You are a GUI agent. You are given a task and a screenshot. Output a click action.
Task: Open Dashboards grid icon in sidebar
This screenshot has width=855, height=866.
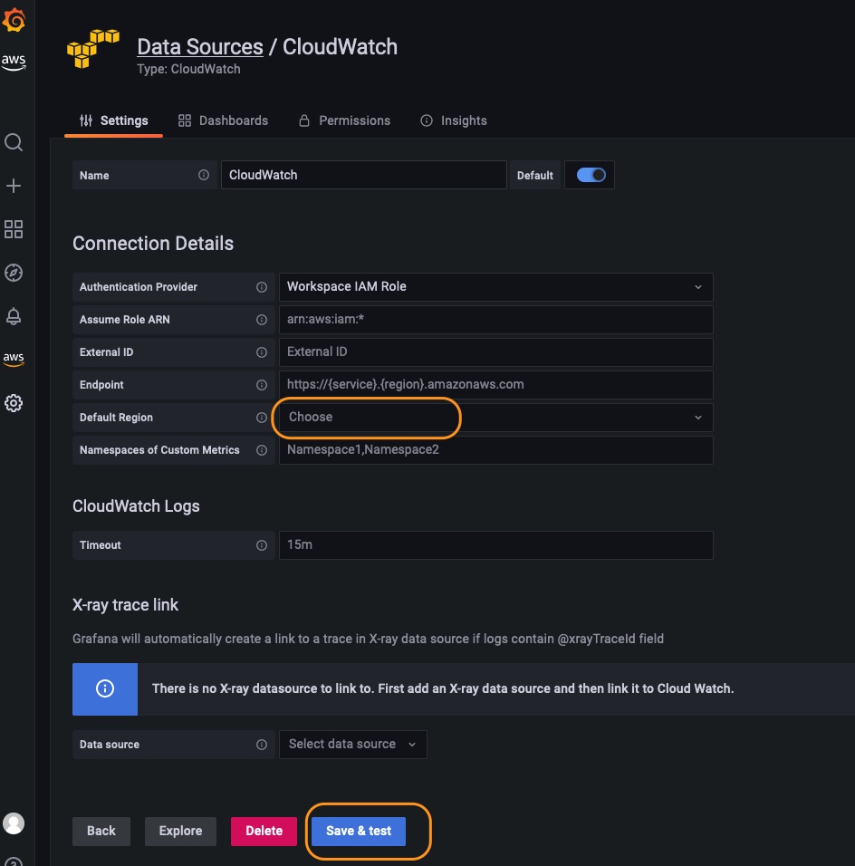pos(14,229)
